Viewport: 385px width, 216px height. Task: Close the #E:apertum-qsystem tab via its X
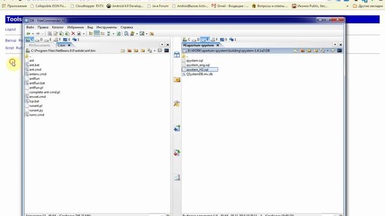[x=218, y=46]
